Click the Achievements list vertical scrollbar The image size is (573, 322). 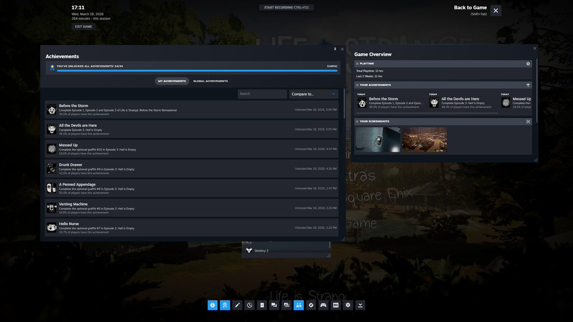click(x=344, y=103)
